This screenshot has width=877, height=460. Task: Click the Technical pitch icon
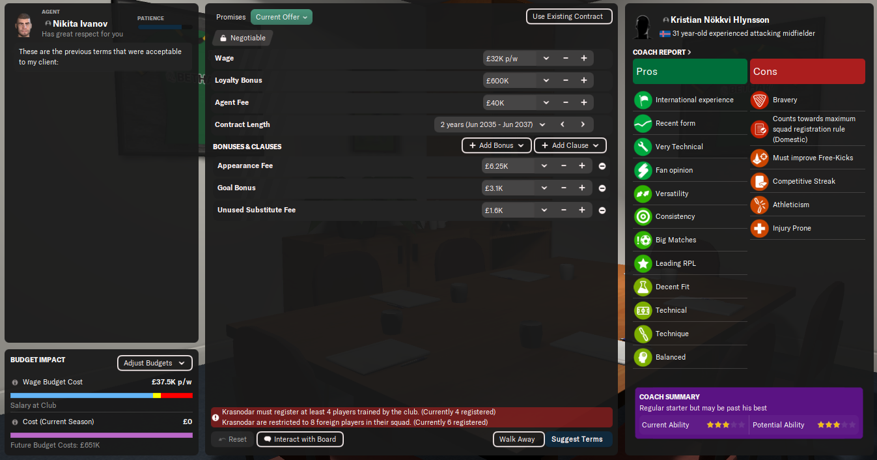[643, 310]
